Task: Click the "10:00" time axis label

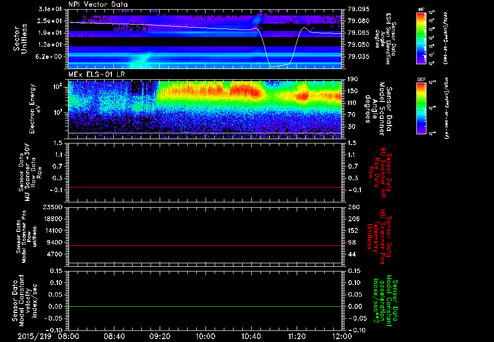Action: pos(205,337)
